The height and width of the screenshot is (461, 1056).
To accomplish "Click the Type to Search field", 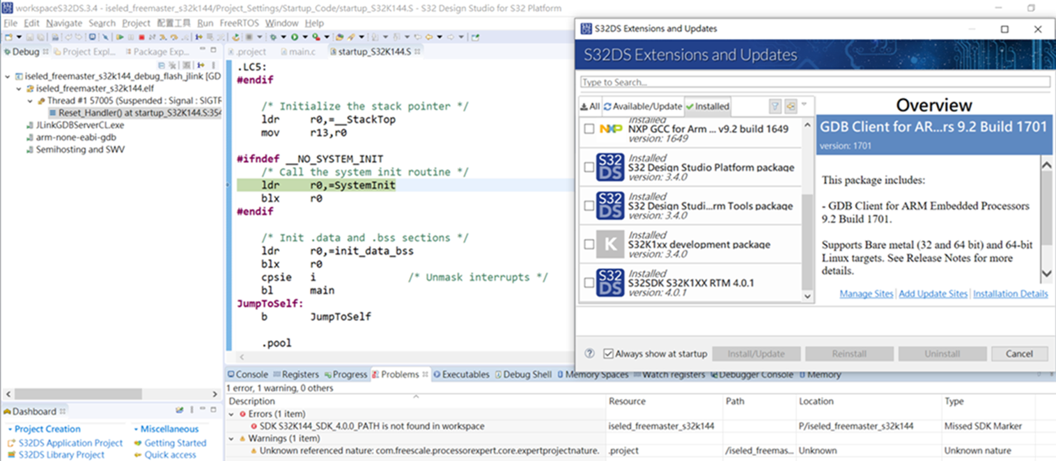I will 812,82.
